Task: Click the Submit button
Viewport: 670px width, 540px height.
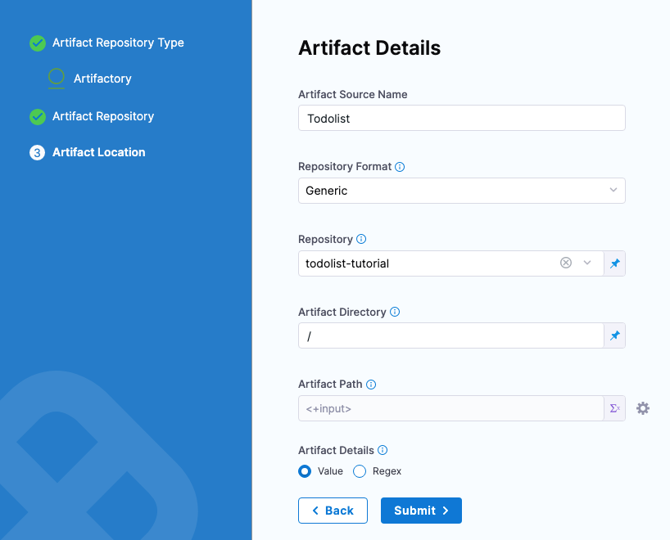Action: 421,511
